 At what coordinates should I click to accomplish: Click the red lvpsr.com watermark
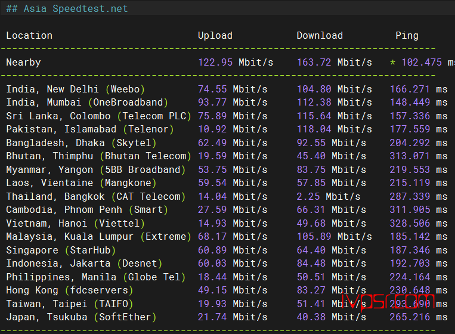pos(388,302)
